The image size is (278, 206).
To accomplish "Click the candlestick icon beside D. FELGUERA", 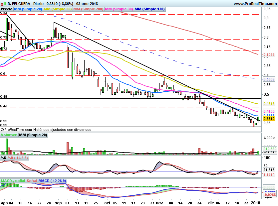I will point(3,3).
